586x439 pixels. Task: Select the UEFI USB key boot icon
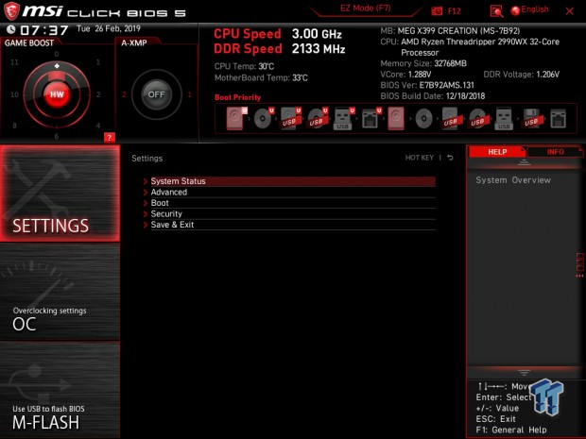pyautogui.click(x=343, y=118)
